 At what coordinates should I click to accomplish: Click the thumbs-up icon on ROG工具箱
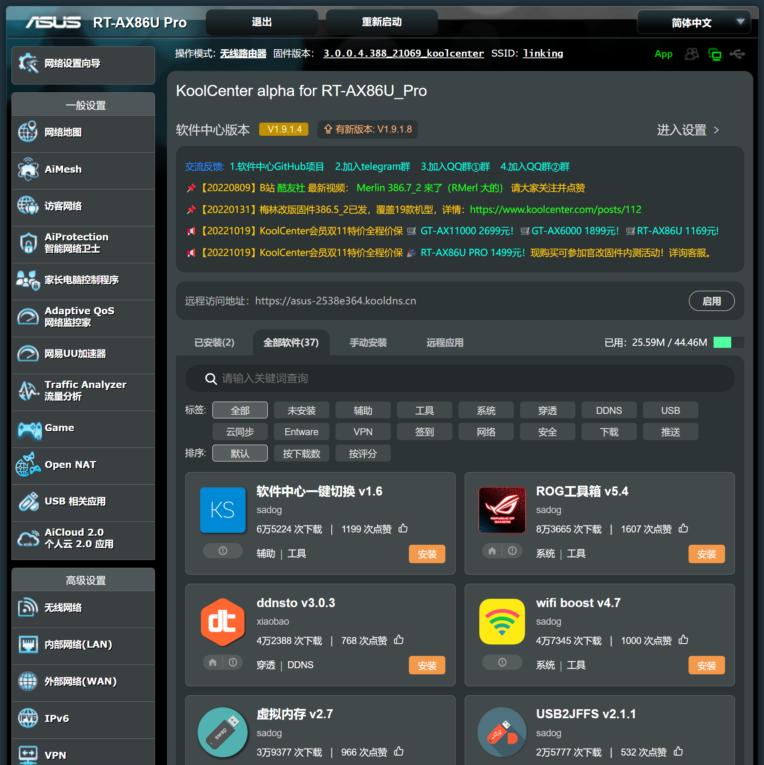click(683, 528)
